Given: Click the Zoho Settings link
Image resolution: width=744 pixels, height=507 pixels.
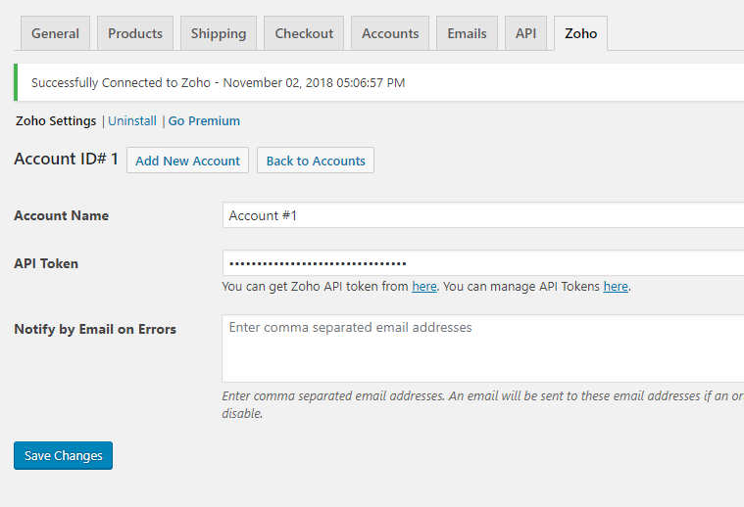Looking at the screenshot, I should pos(56,121).
